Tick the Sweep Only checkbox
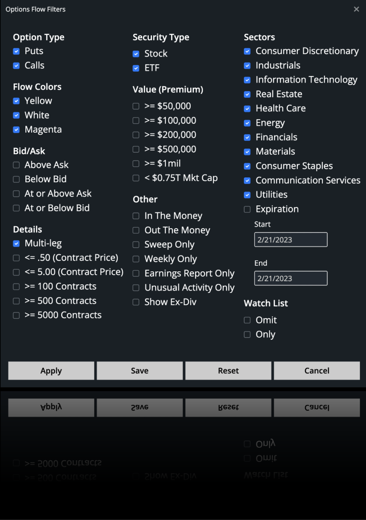The image size is (366, 520). [136, 245]
